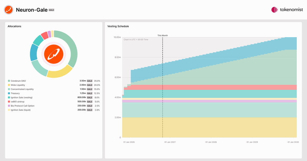Click the This Month label above chart
This screenshot has height=161, width=307.
coord(163,36)
